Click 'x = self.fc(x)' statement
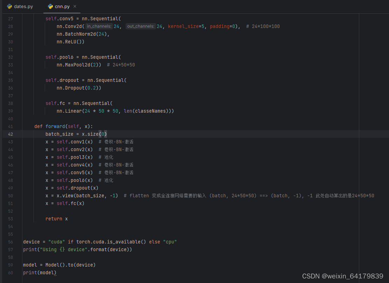Screen dimensions: 389x283 (x=65, y=203)
